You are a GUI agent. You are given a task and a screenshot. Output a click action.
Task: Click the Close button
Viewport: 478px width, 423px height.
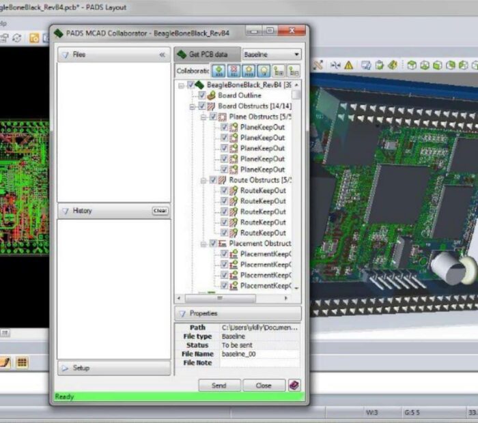pyautogui.click(x=264, y=385)
